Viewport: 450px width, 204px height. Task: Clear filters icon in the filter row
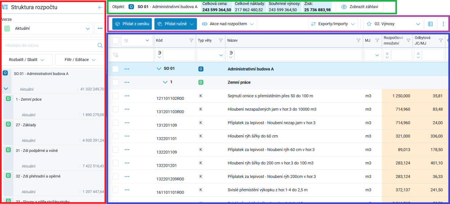[x=115, y=55]
